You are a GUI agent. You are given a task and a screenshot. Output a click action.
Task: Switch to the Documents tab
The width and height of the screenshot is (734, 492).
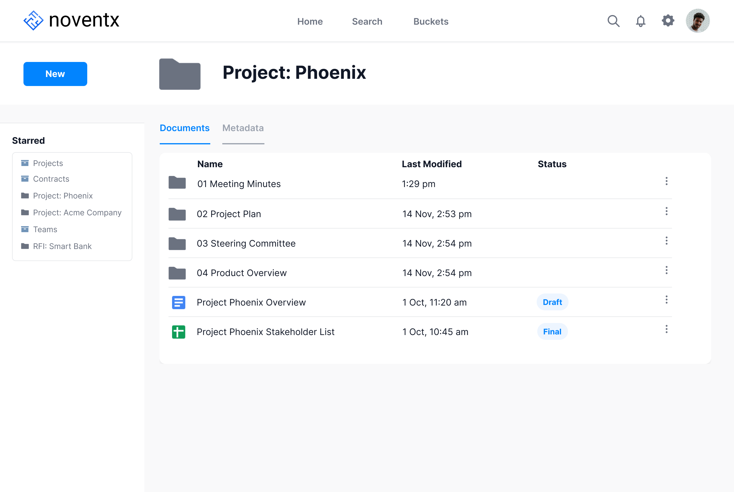coord(184,128)
